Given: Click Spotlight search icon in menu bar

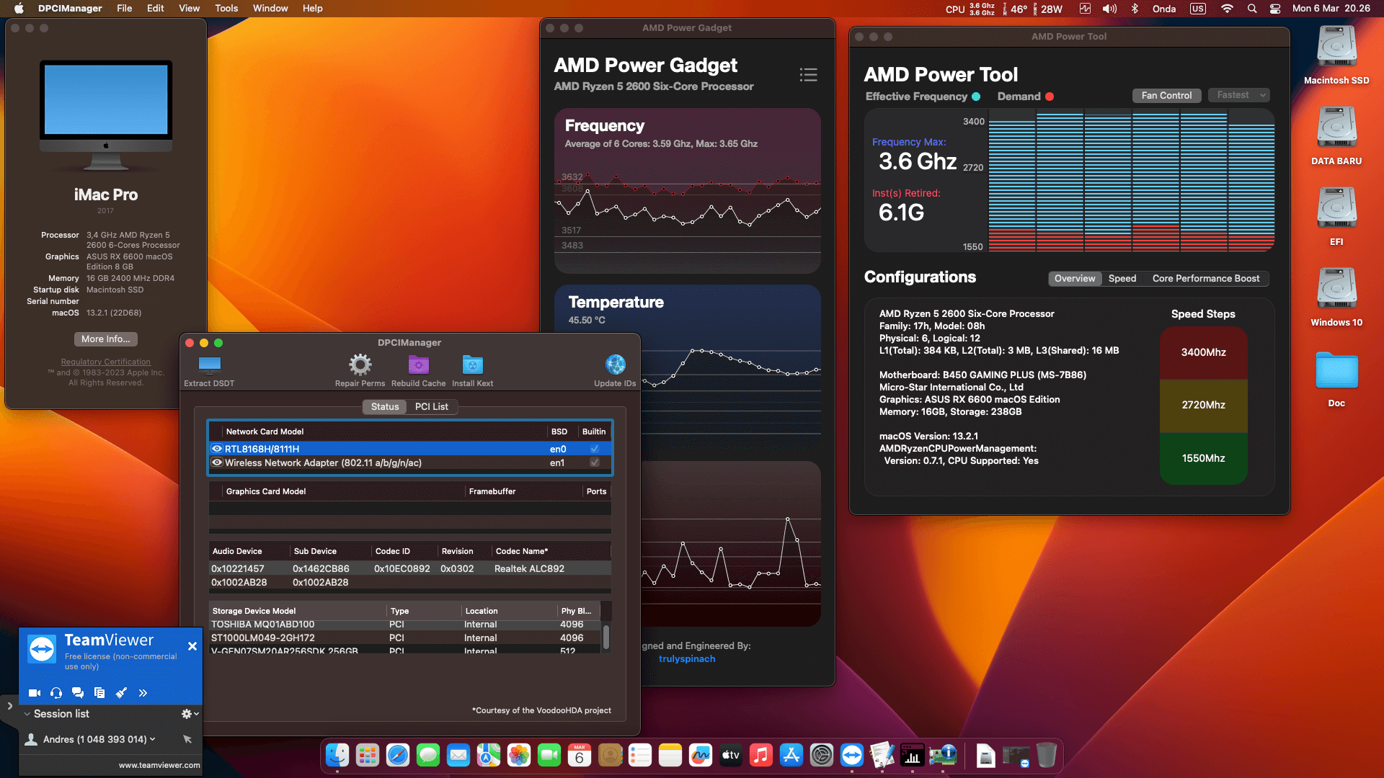Looking at the screenshot, I should pos(1252,9).
